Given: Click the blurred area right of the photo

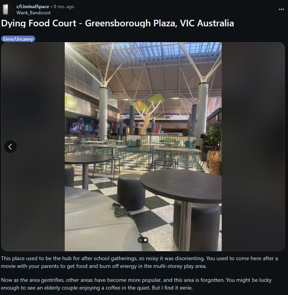Looking at the screenshot, I should click(x=253, y=147).
